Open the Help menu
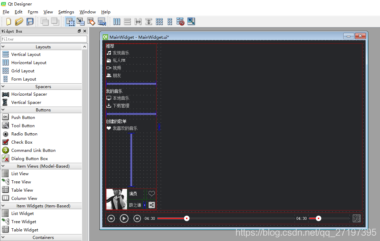 (x=106, y=12)
